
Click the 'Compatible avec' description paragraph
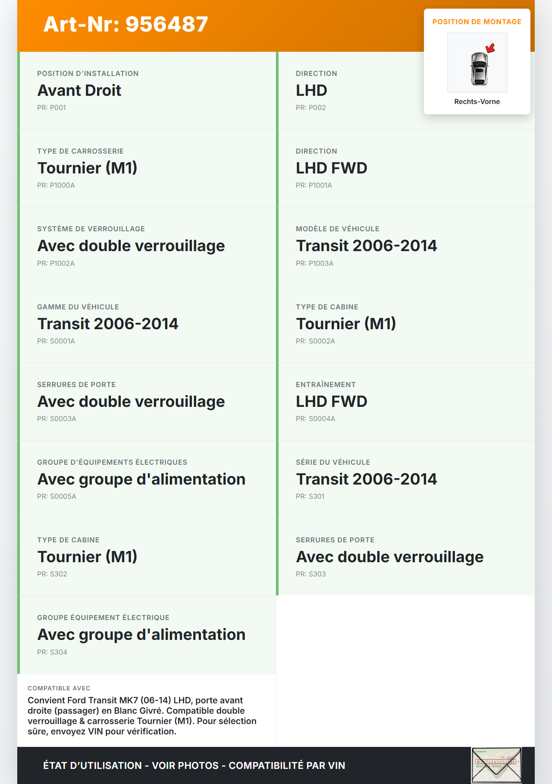(x=142, y=715)
